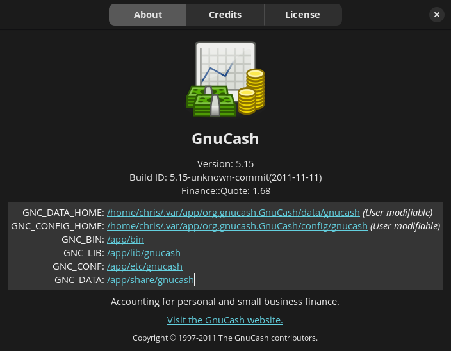Image resolution: width=451 pixels, height=351 pixels.
Task: Click the /app/etc/gnucash path link
Action: (x=145, y=266)
